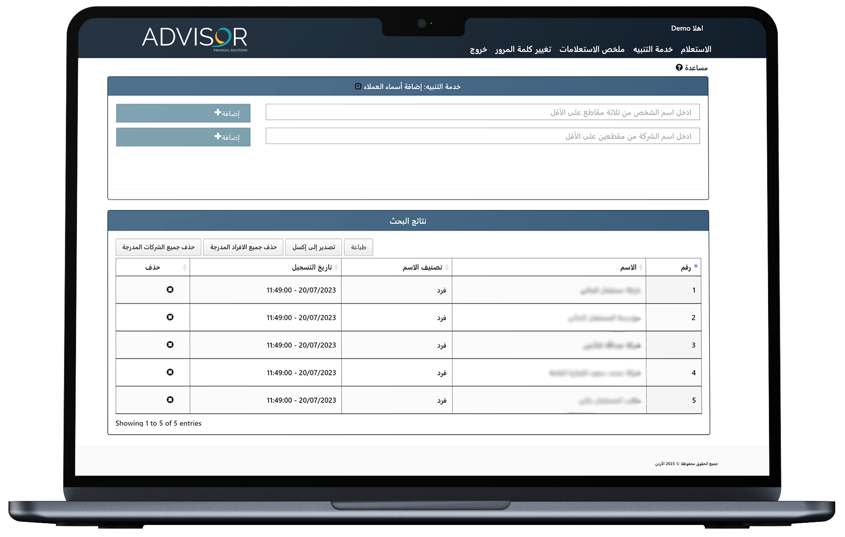Click خروج to log out
Screen dimensions: 845x537
478,49
